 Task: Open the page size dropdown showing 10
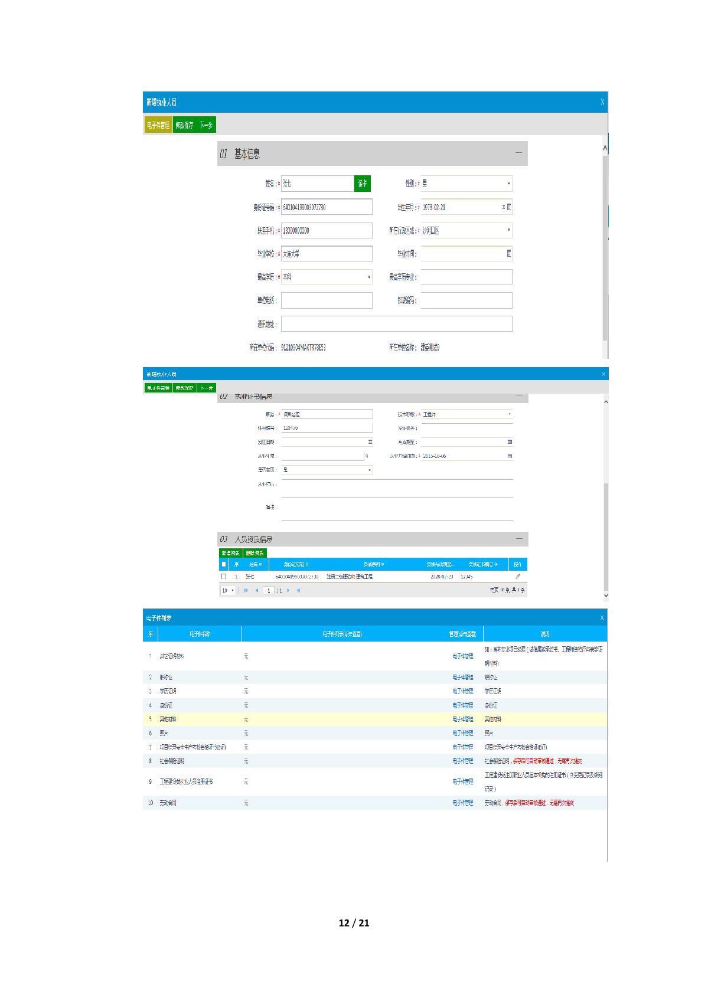point(228,590)
